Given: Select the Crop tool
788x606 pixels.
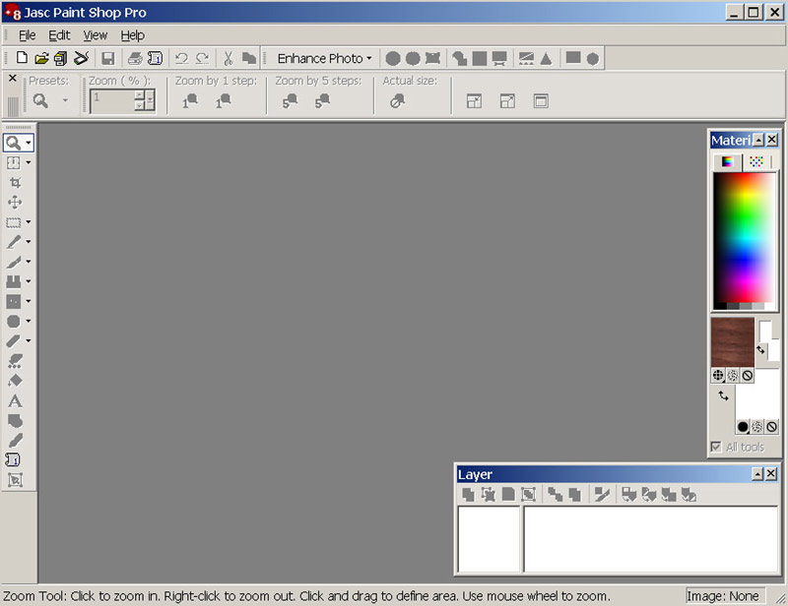Looking at the screenshot, I should [15, 183].
